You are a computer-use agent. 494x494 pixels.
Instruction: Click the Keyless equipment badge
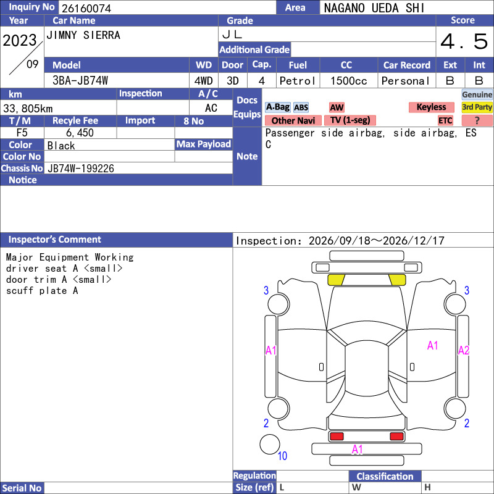tap(431, 107)
